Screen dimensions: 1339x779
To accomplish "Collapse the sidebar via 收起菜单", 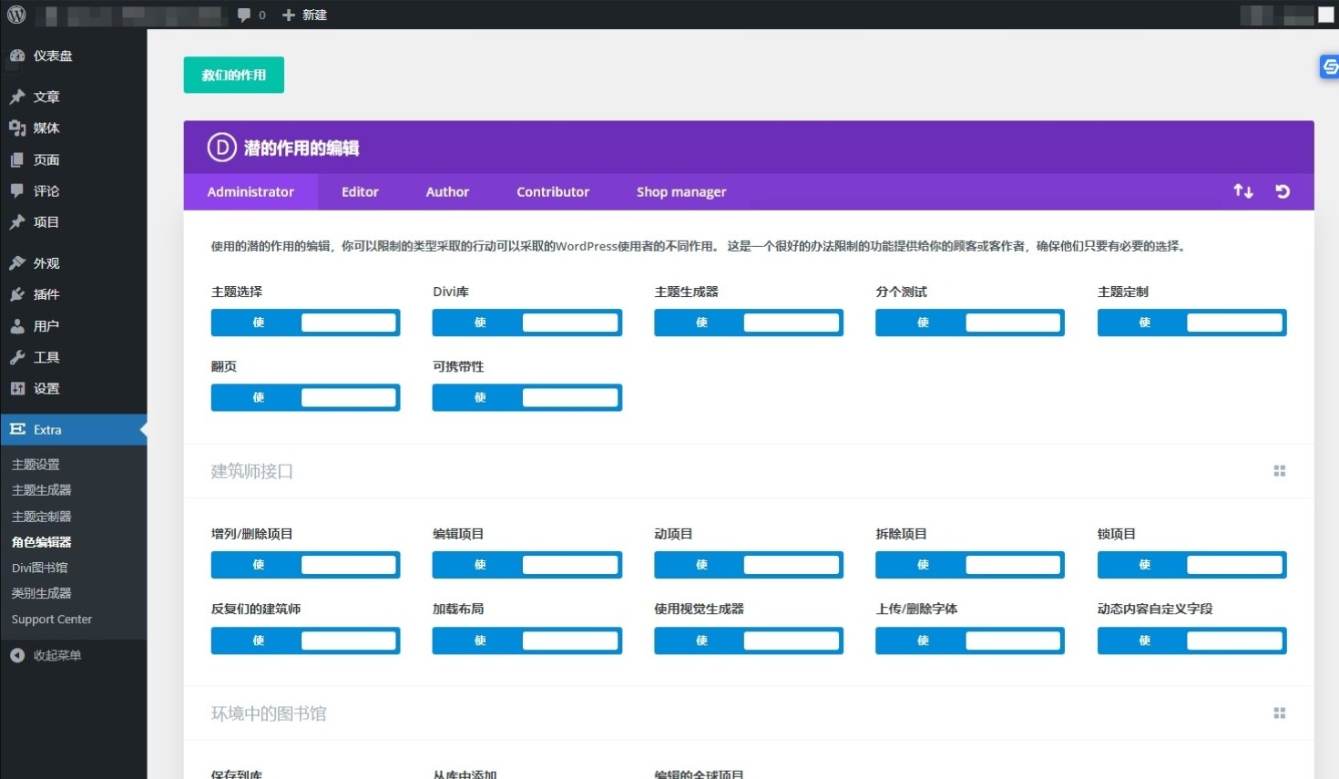I will pos(73,655).
